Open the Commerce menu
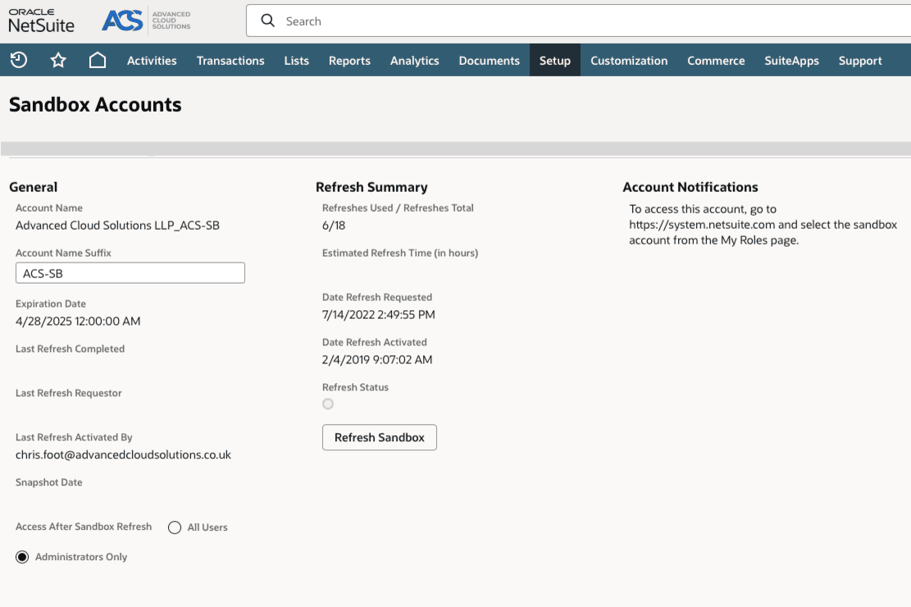The width and height of the screenshot is (911, 607). pos(716,61)
